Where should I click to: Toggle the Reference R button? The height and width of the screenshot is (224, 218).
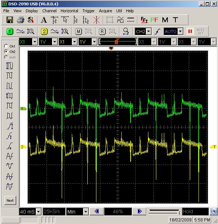[x=102, y=31]
